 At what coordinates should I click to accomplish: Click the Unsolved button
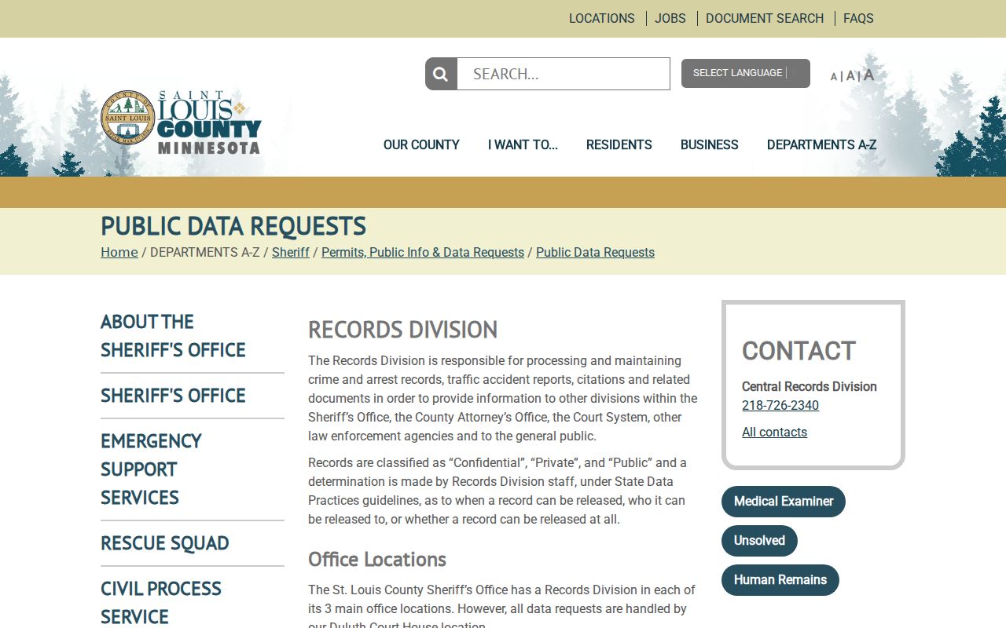tap(759, 541)
